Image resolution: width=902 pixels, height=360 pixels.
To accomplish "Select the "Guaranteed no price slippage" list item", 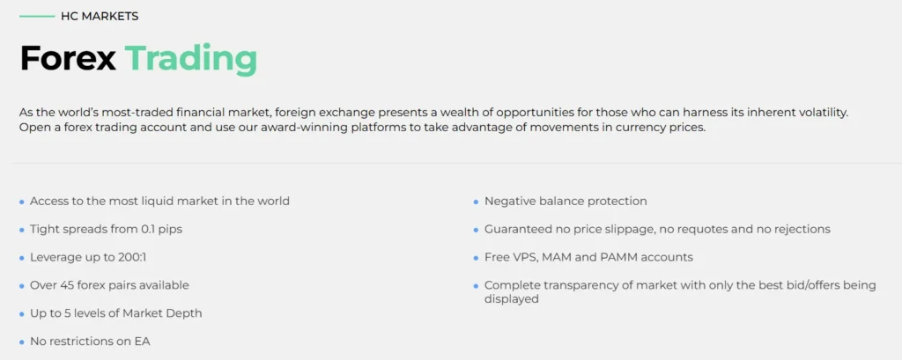I will pos(657,229).
